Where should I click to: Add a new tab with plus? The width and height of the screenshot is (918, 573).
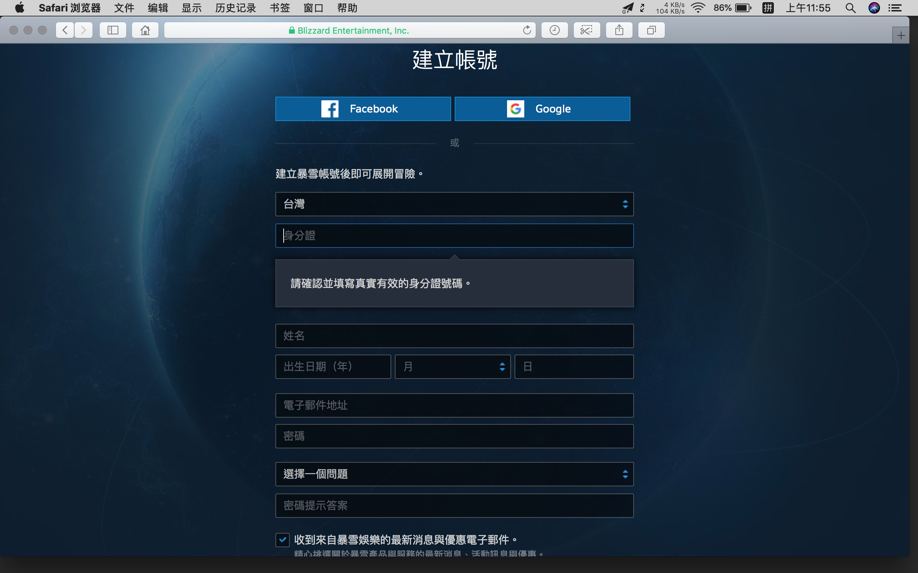point(901,35)
